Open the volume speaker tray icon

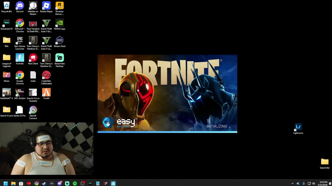point(313,183)
